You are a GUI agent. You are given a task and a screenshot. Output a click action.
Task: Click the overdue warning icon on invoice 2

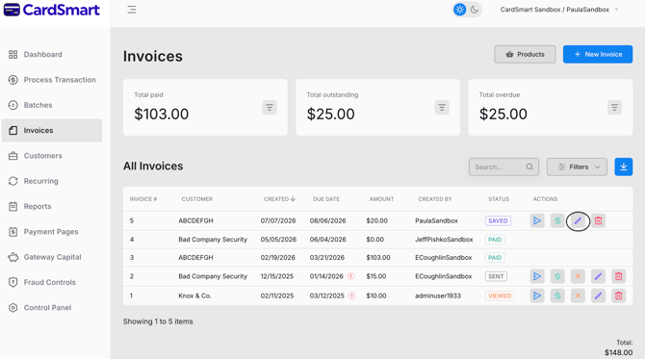[x=350, y=276]
